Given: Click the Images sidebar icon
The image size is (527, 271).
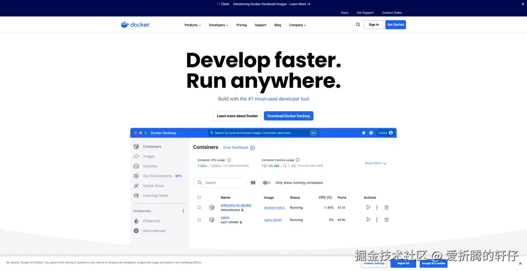Looking at the screenshot, I should pos(136,156).
